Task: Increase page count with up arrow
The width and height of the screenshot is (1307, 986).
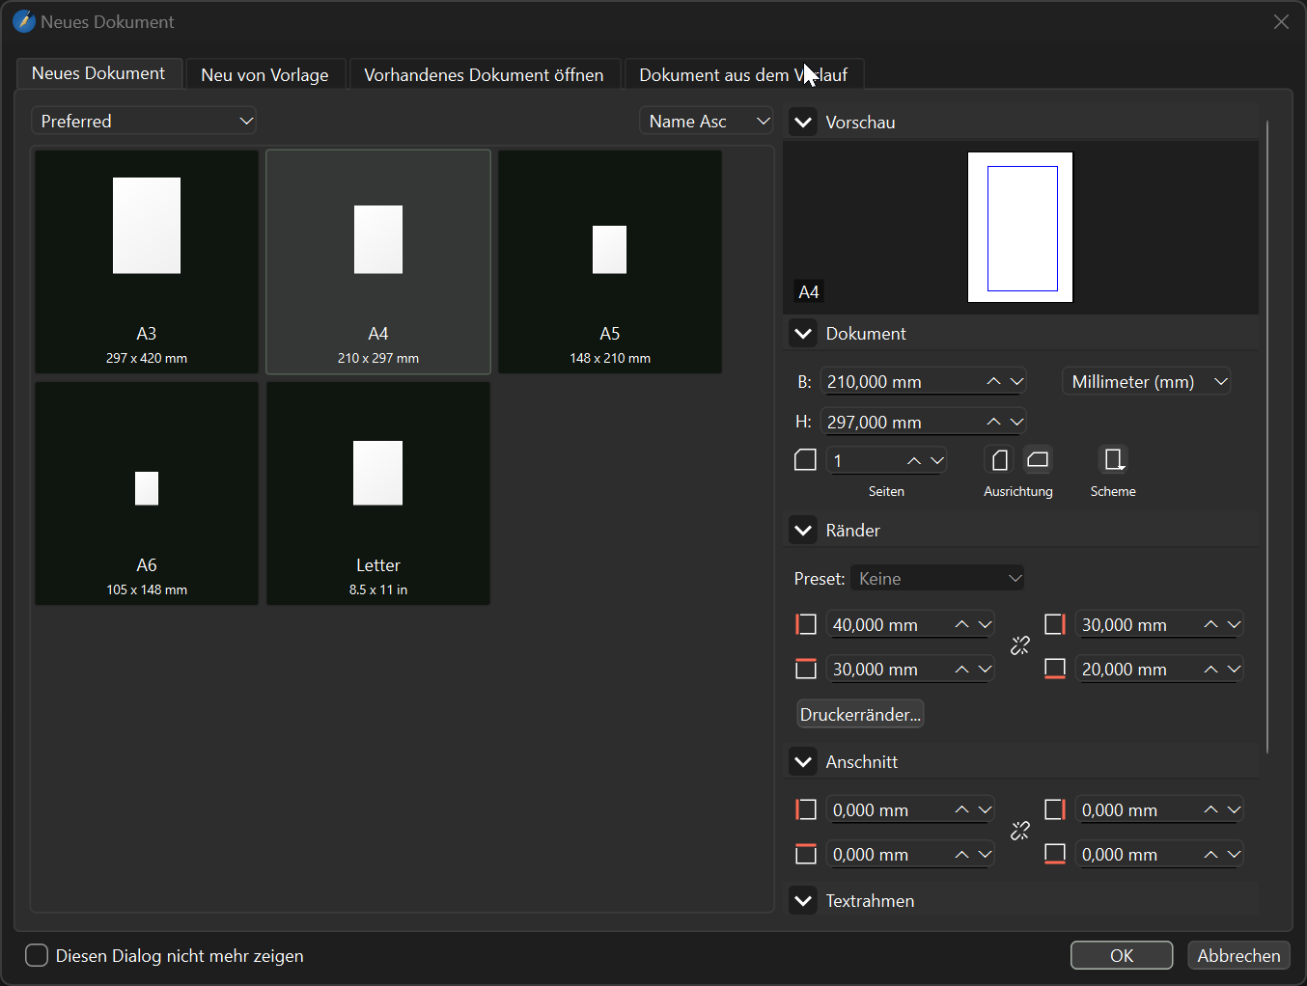Action: (913, 461)
